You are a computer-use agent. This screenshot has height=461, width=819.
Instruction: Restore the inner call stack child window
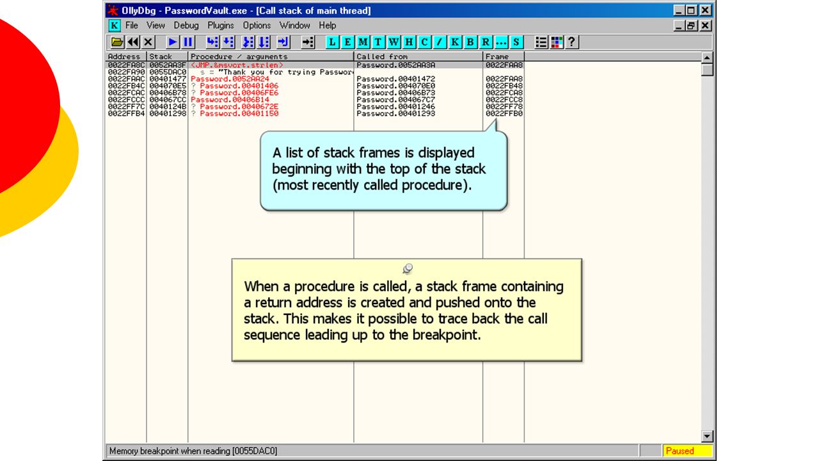coord(692,26)
